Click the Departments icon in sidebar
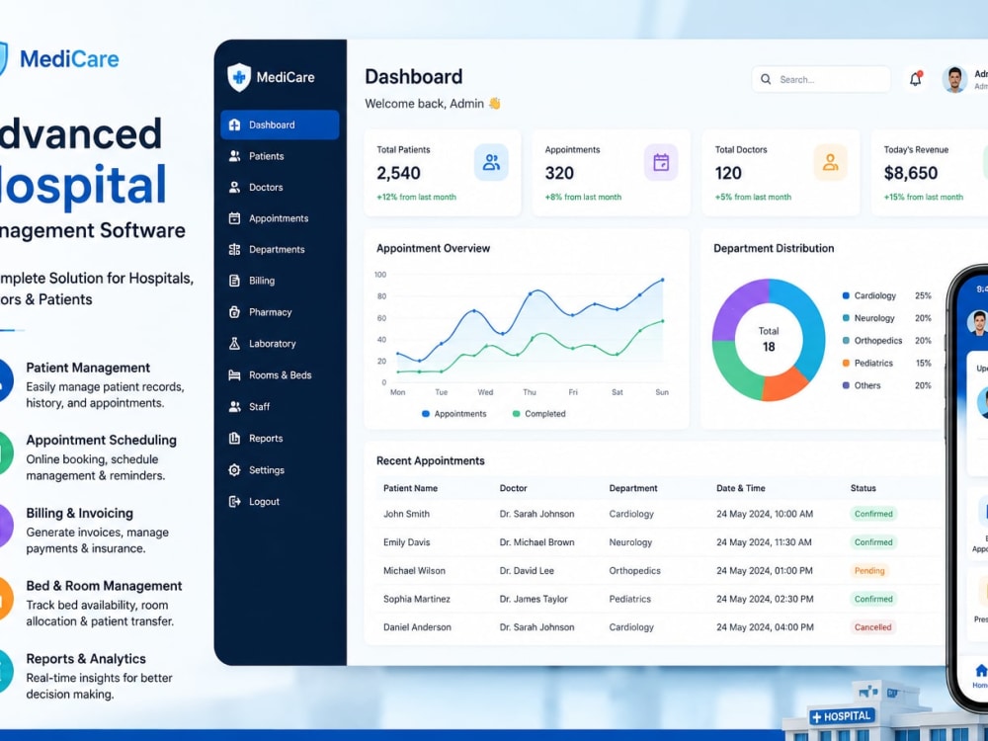Image resolution: width=988 pixels, height=741 pixels. point(234,250)
